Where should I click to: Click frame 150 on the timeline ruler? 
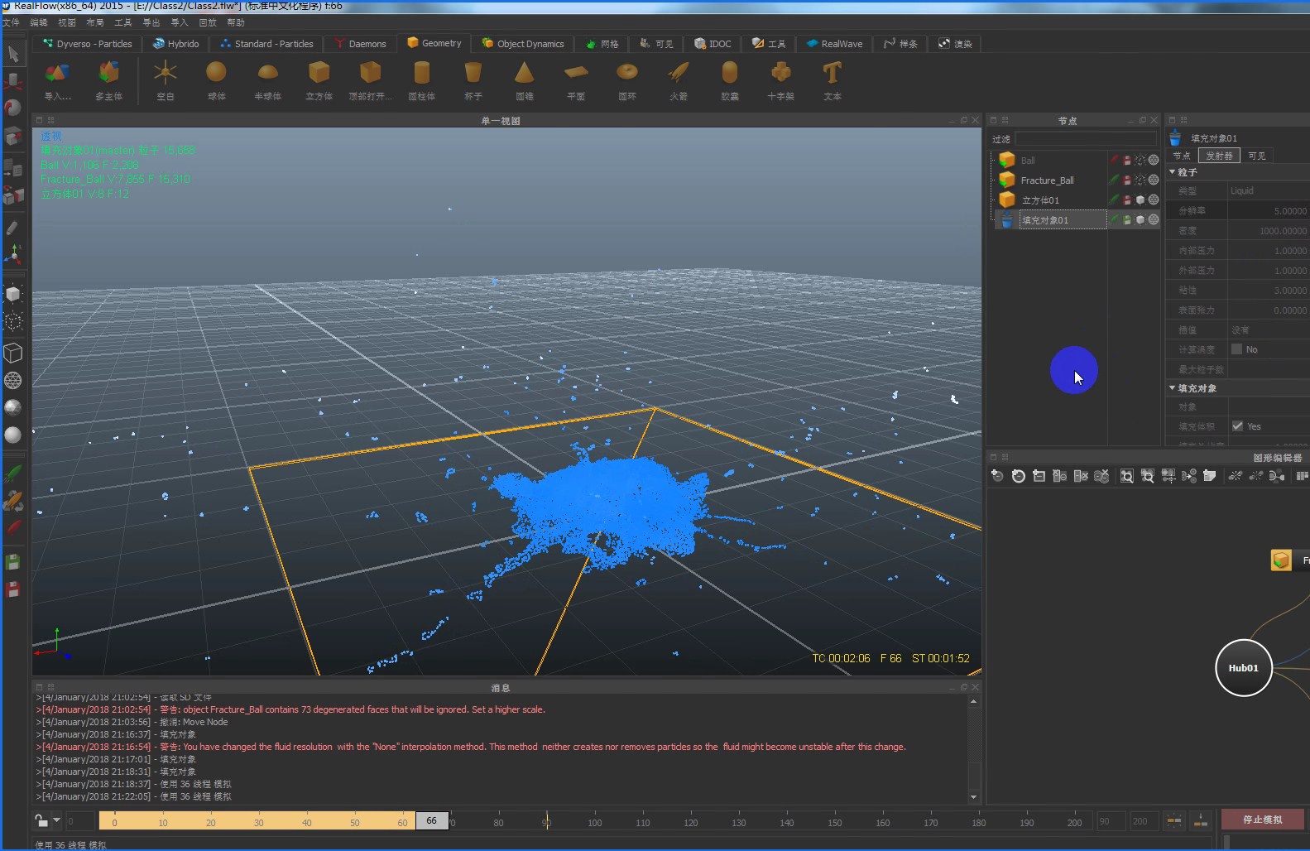[x=834, y=822]
